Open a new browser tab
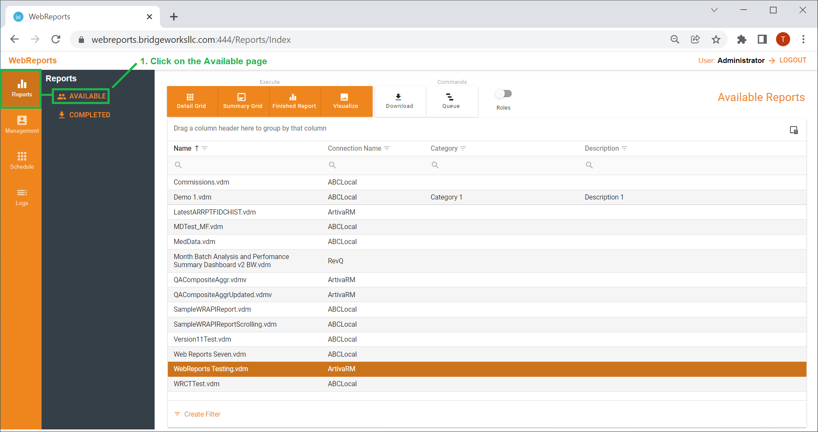 point(173,17)
